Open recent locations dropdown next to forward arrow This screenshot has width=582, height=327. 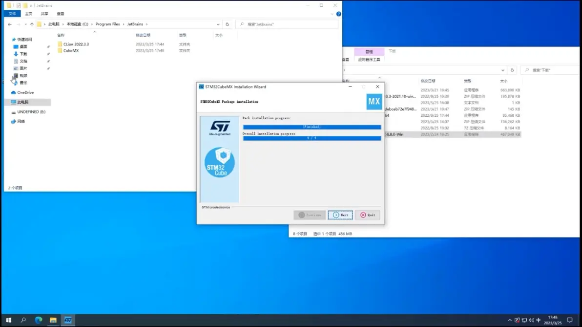(25, 24)
